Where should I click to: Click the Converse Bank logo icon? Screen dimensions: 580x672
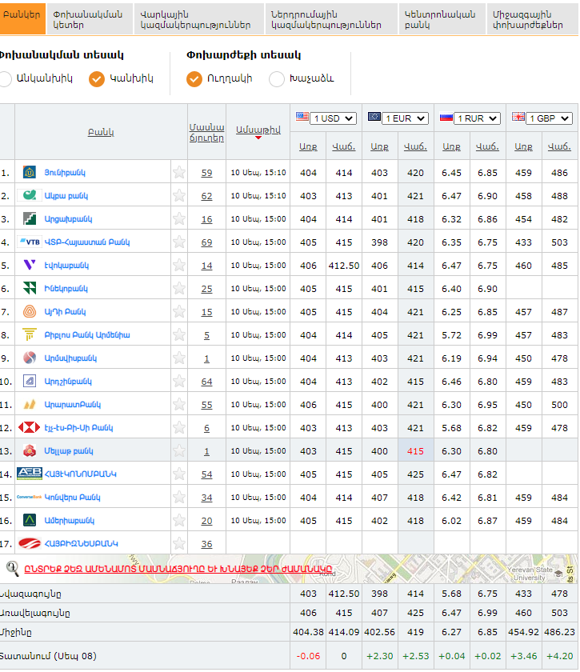(29, 497)
